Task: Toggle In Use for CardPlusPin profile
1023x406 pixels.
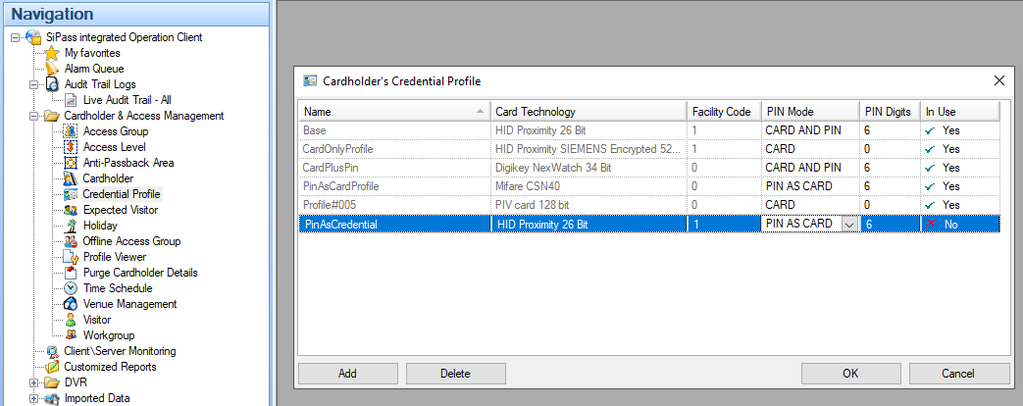Action: pyautogui.click(x=930, y=168)
